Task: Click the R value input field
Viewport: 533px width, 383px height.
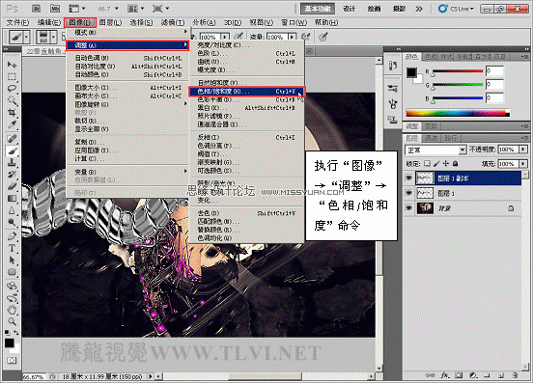Action: pos(494,71)
